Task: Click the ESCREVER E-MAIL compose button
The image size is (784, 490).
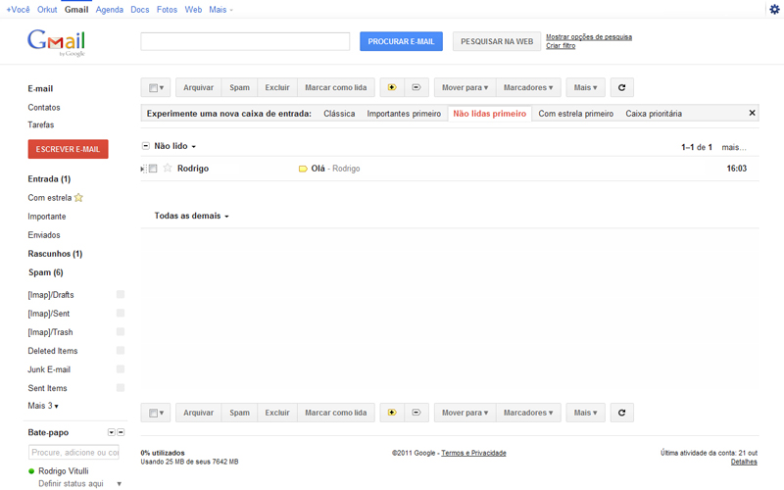Action: point(68,149)
